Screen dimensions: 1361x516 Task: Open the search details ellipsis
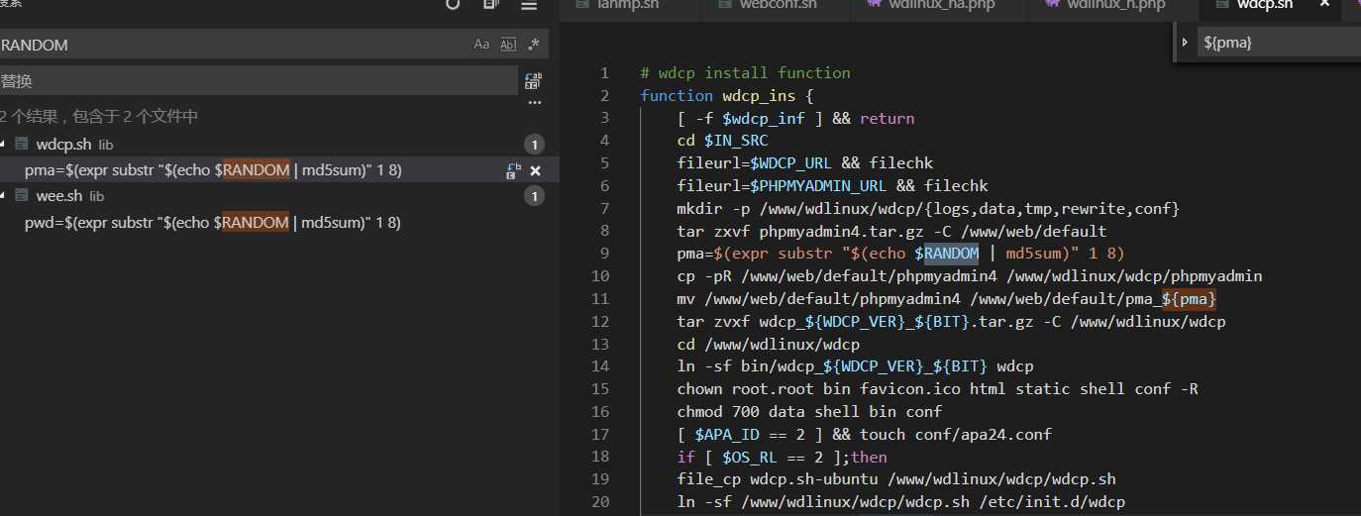[x=535, y=102]
